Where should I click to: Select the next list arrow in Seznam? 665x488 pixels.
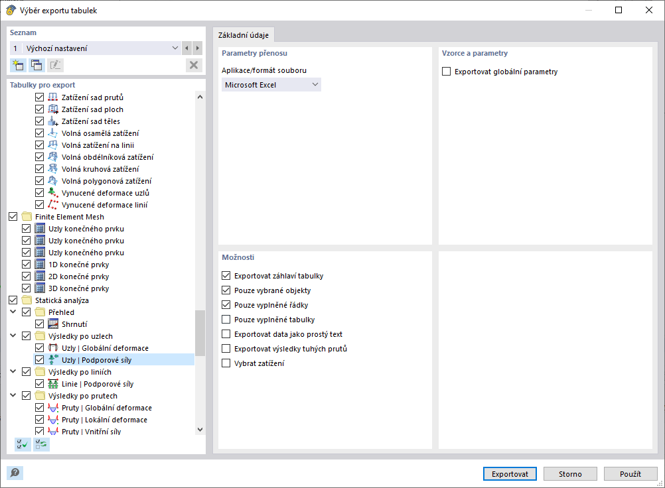tap(197, 48)
